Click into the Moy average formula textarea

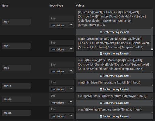click(x=114, y=19)
